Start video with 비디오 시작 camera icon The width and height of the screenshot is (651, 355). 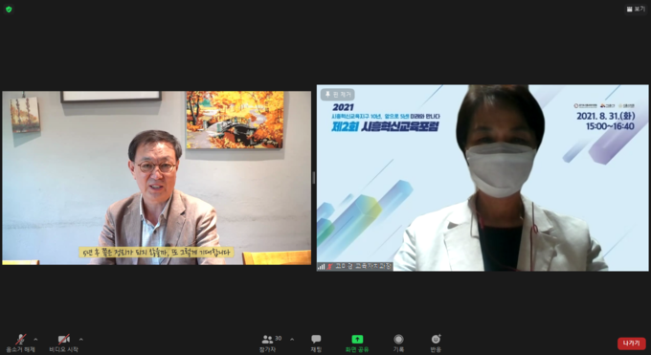(63, 344)
